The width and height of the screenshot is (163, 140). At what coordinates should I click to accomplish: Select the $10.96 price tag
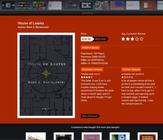[x=87, y=39]
